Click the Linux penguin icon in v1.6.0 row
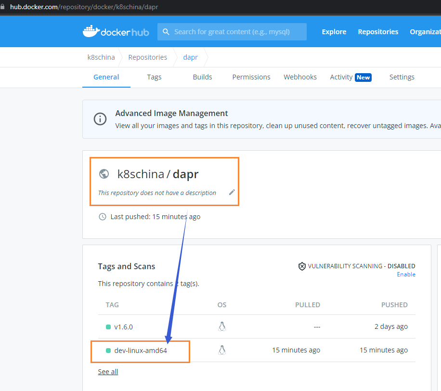 pos(222,326)
